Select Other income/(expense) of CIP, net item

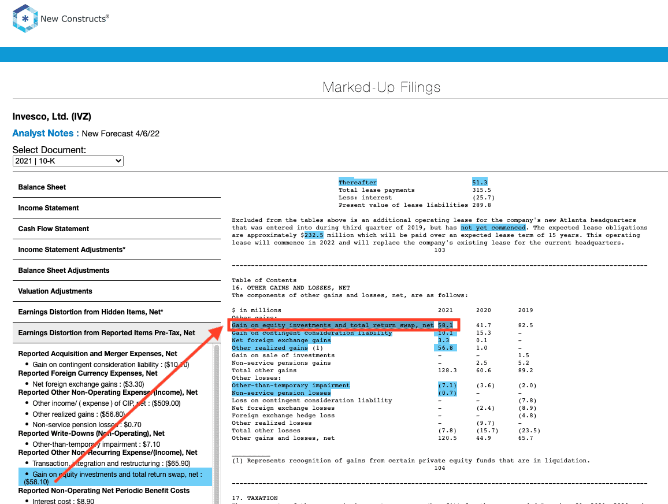click(106, 403)
